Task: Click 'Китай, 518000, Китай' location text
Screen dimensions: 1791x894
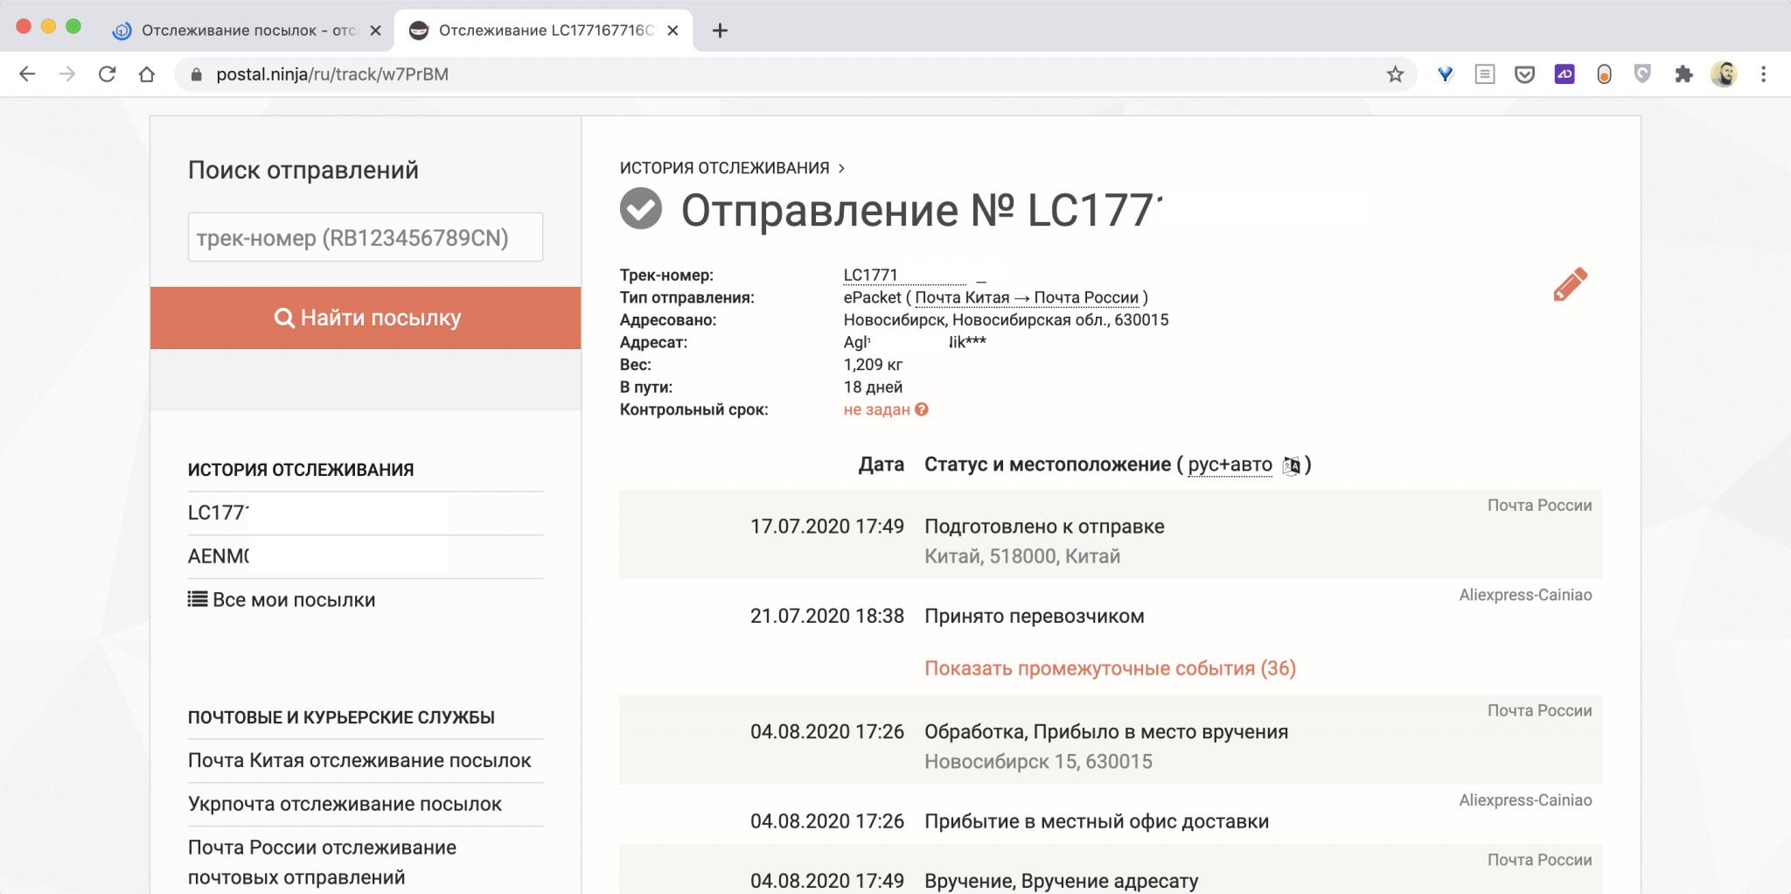Action: [x=1022, y=556]
